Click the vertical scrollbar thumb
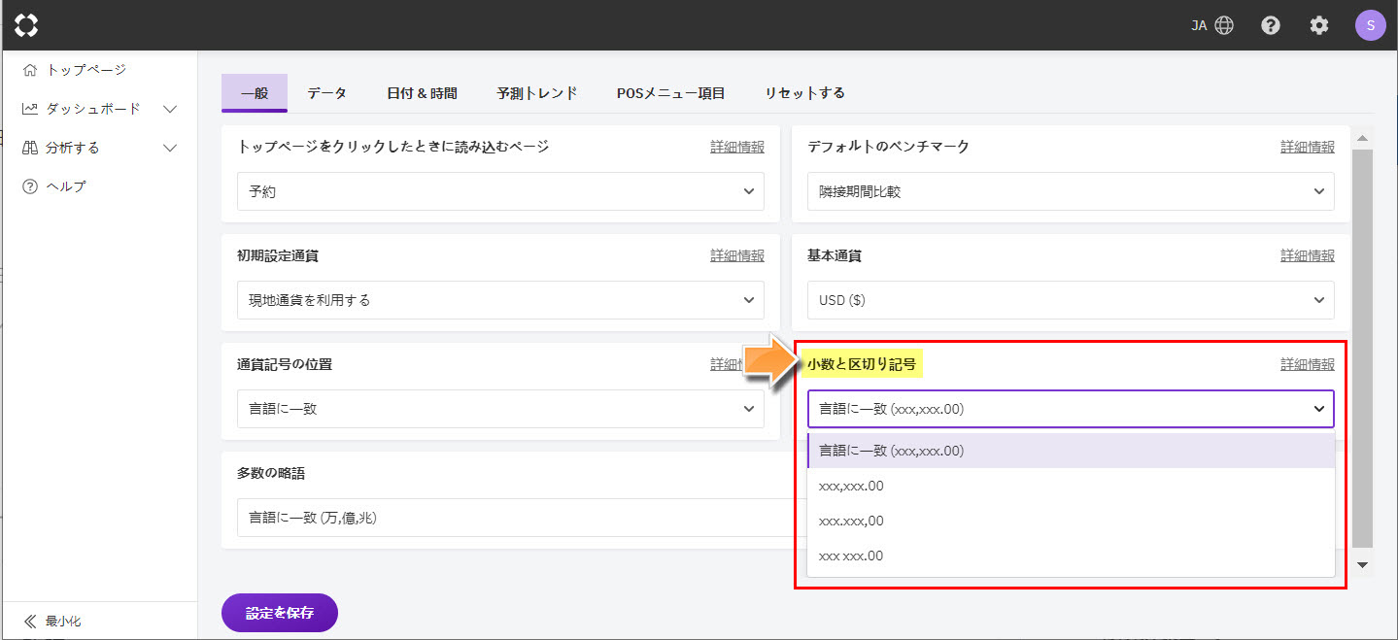The height and width of the screenshot is (640, 1398). point(1362,348)
